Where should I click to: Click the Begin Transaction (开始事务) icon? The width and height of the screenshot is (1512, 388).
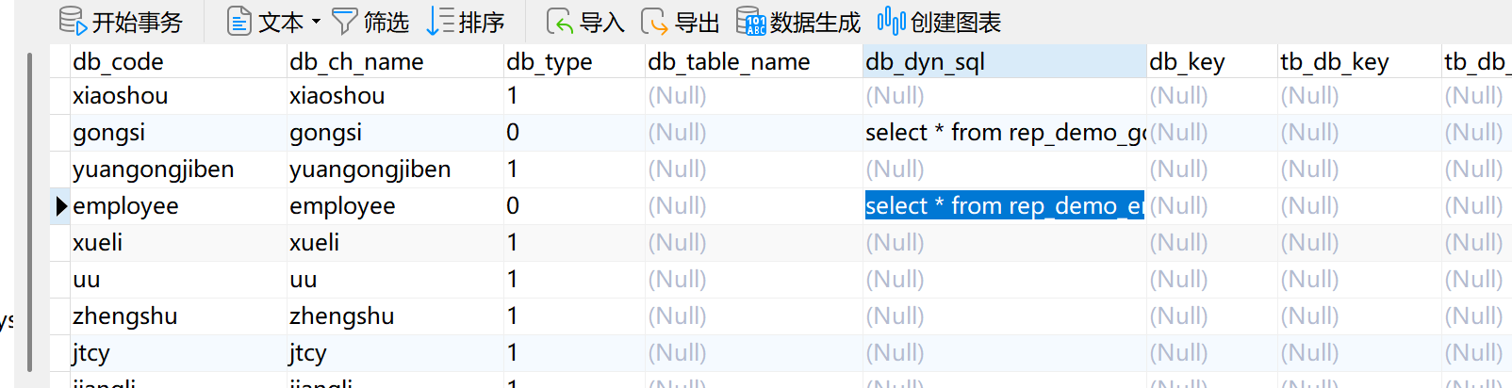73,21
